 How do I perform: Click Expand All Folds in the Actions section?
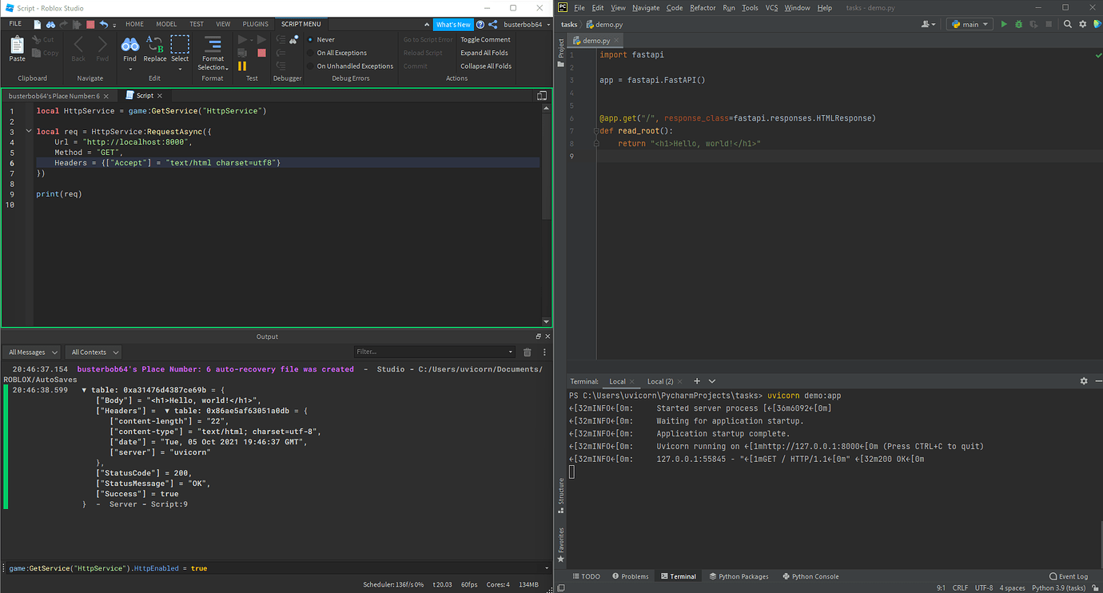tap(484, 52)
